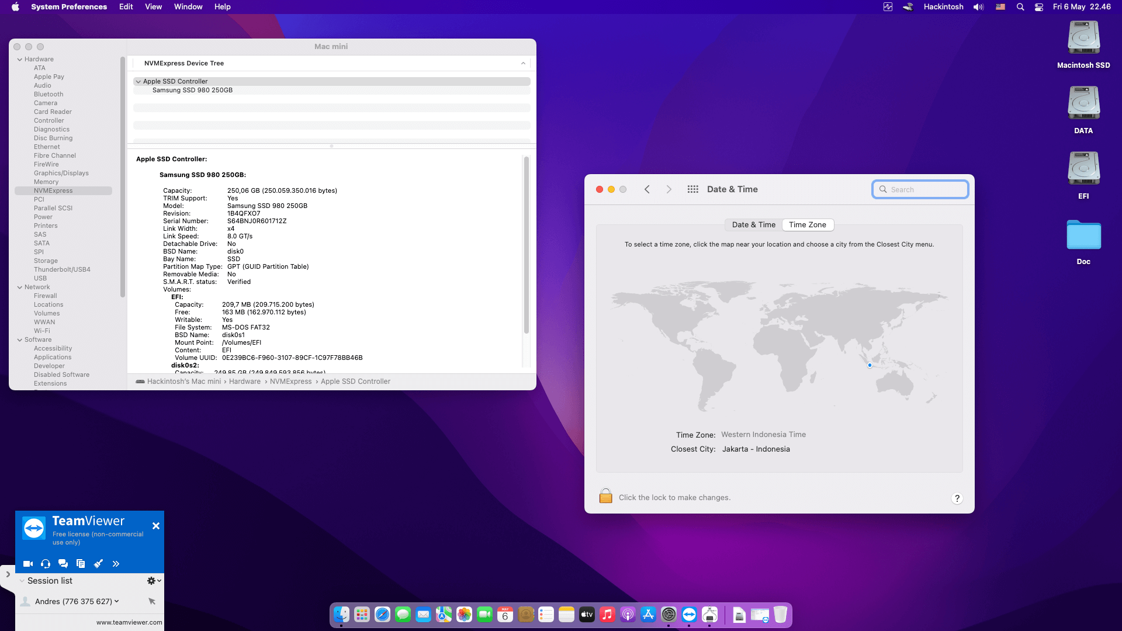Select Samsung SSD 980 250GB device row
This screenshot has width=1122, height=631.
point(332,91)
